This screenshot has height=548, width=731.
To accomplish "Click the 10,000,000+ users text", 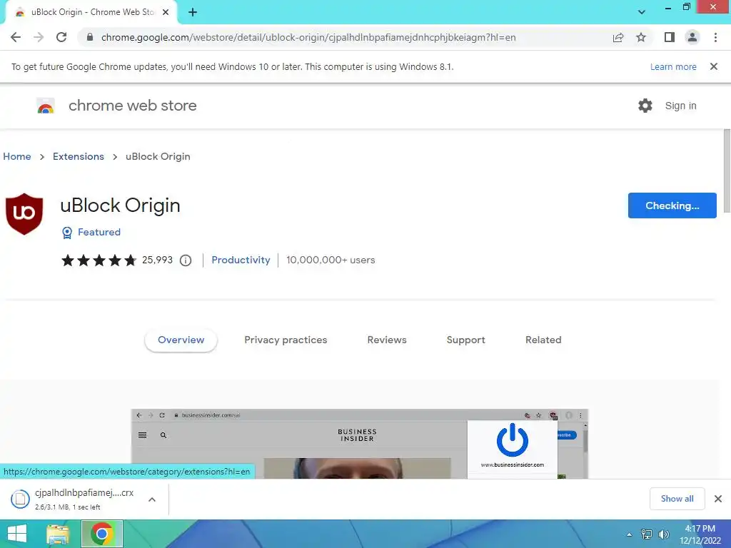I will coord(331,260).
